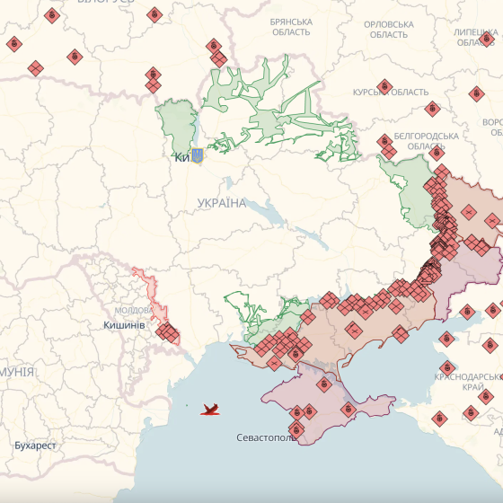The width and height of the screenshot is (503, 503).
Task: Click the sunken ship icon in the Black Sea
Action: pyautogui.click(x=210, y=410)
